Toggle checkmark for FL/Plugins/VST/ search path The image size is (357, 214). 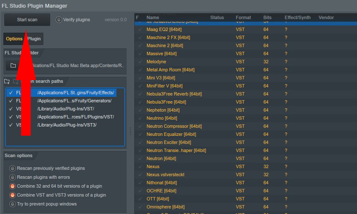point(11,117)
